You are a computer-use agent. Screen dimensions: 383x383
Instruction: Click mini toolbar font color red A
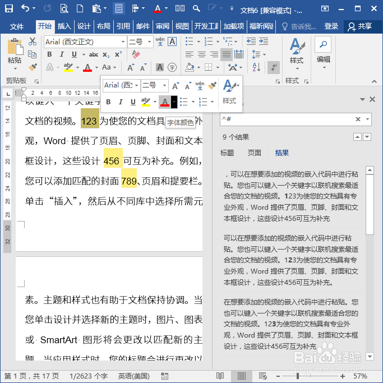click(x=165, y=101)
